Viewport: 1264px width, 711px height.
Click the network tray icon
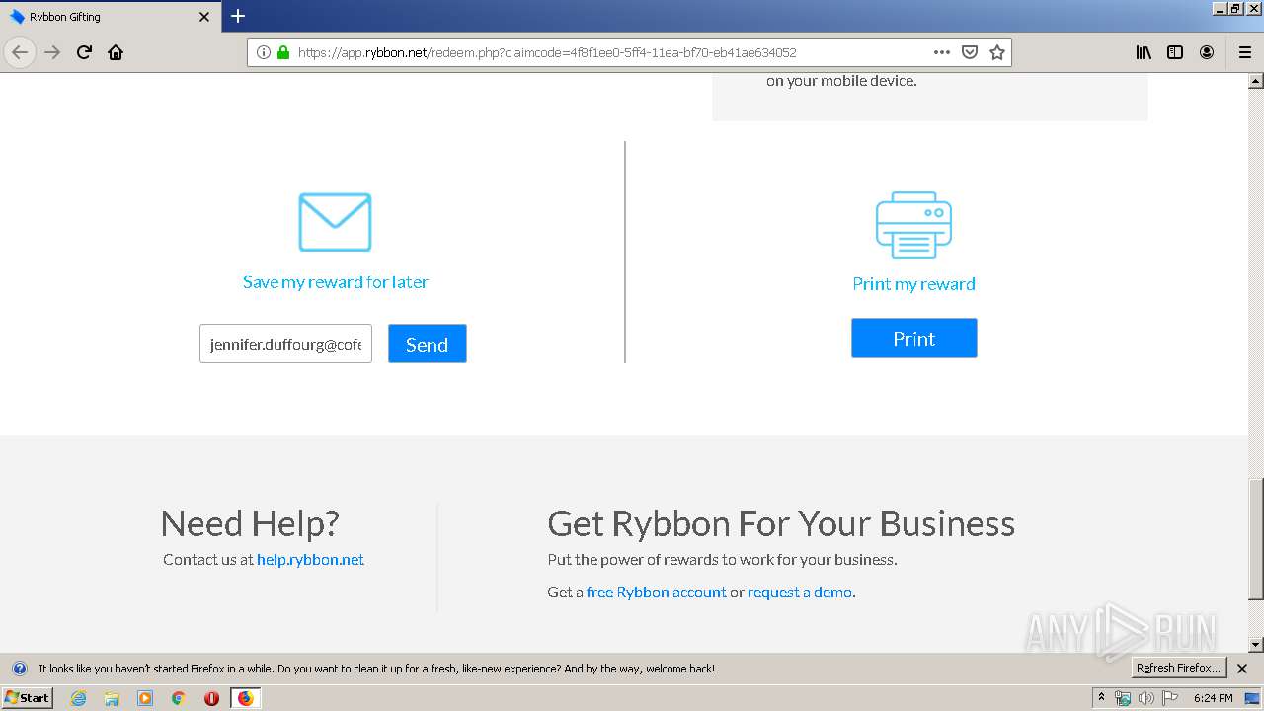pos(1123,698)
